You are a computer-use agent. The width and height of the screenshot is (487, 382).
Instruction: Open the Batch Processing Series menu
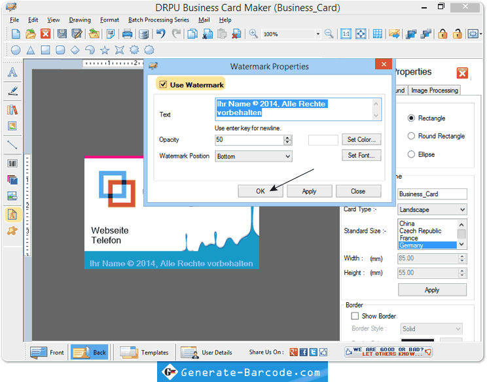(x=158, y=20)
